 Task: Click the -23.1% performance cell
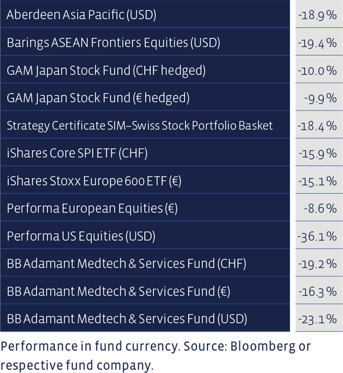[x=319, y=318]
